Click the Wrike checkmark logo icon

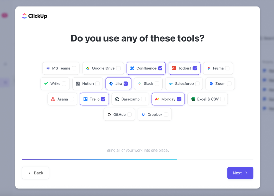pos(46,83)
